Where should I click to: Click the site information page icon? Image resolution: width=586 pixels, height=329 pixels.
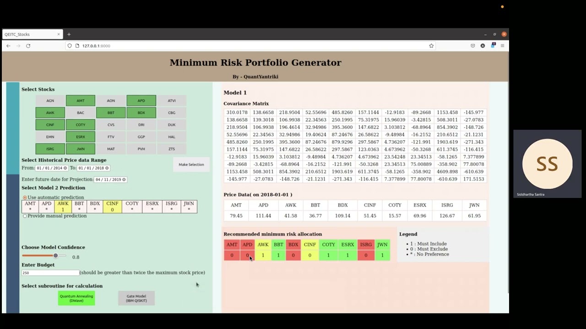tap(77, 46)
